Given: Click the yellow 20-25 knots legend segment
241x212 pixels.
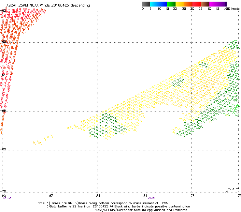Looking at the screenshot, I should [x=180, y=4].
